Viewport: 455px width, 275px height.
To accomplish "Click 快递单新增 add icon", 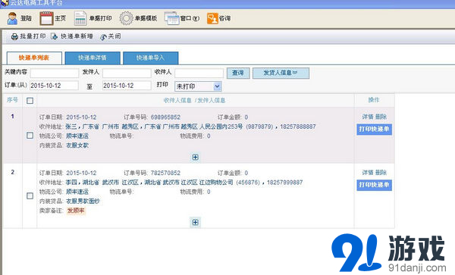I will pos(55,36).
